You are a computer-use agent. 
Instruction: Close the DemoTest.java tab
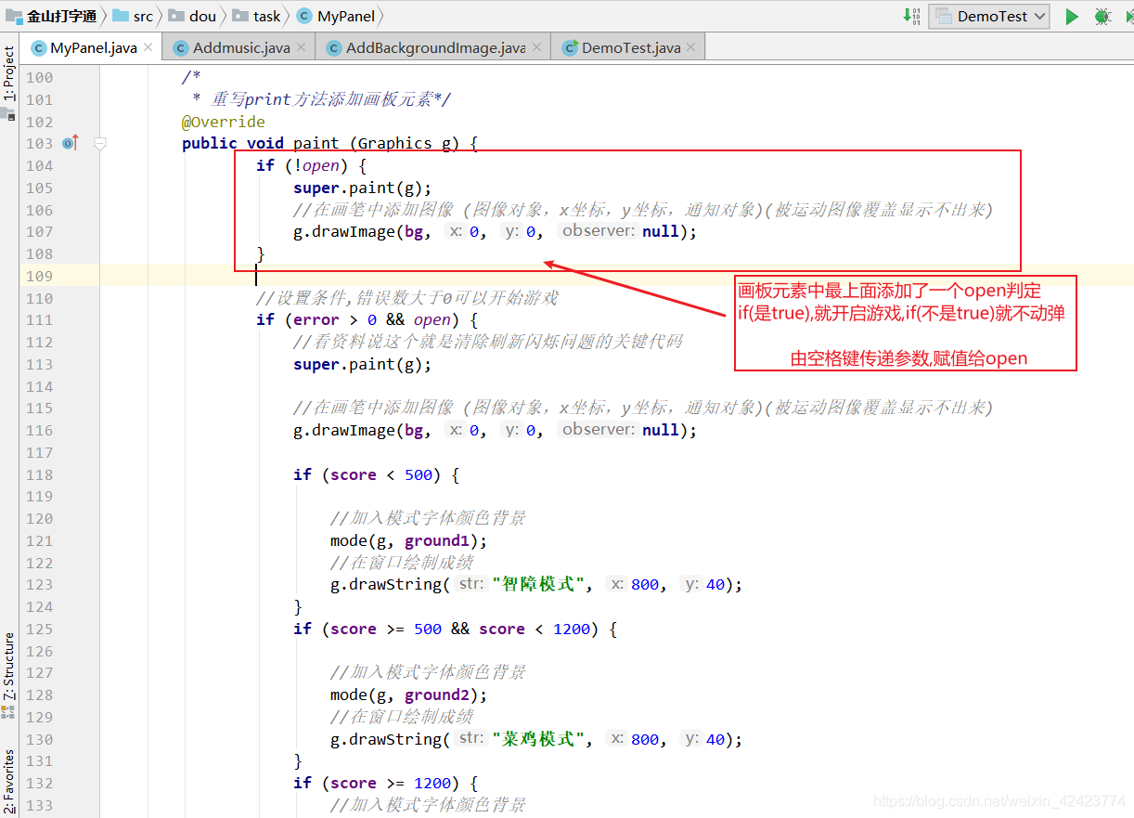point(691,47)
